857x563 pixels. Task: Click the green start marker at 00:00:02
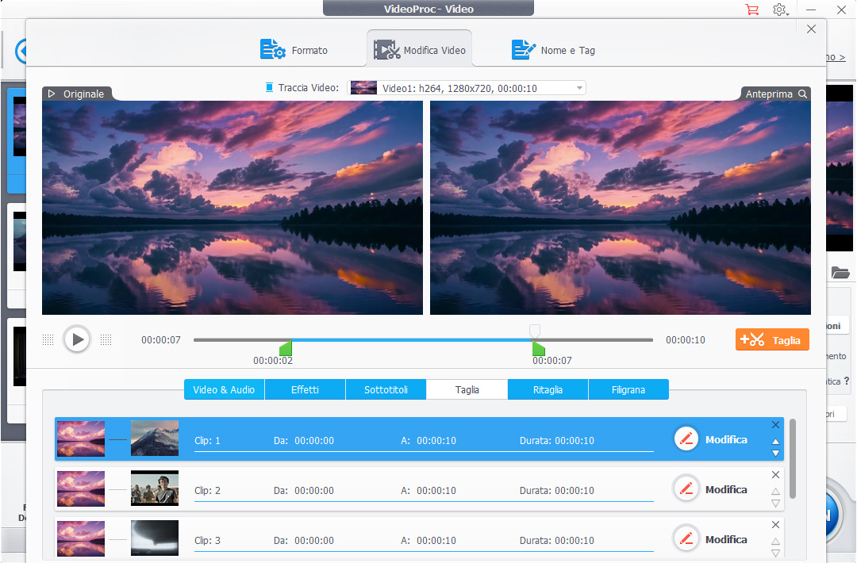click(286, 348)
